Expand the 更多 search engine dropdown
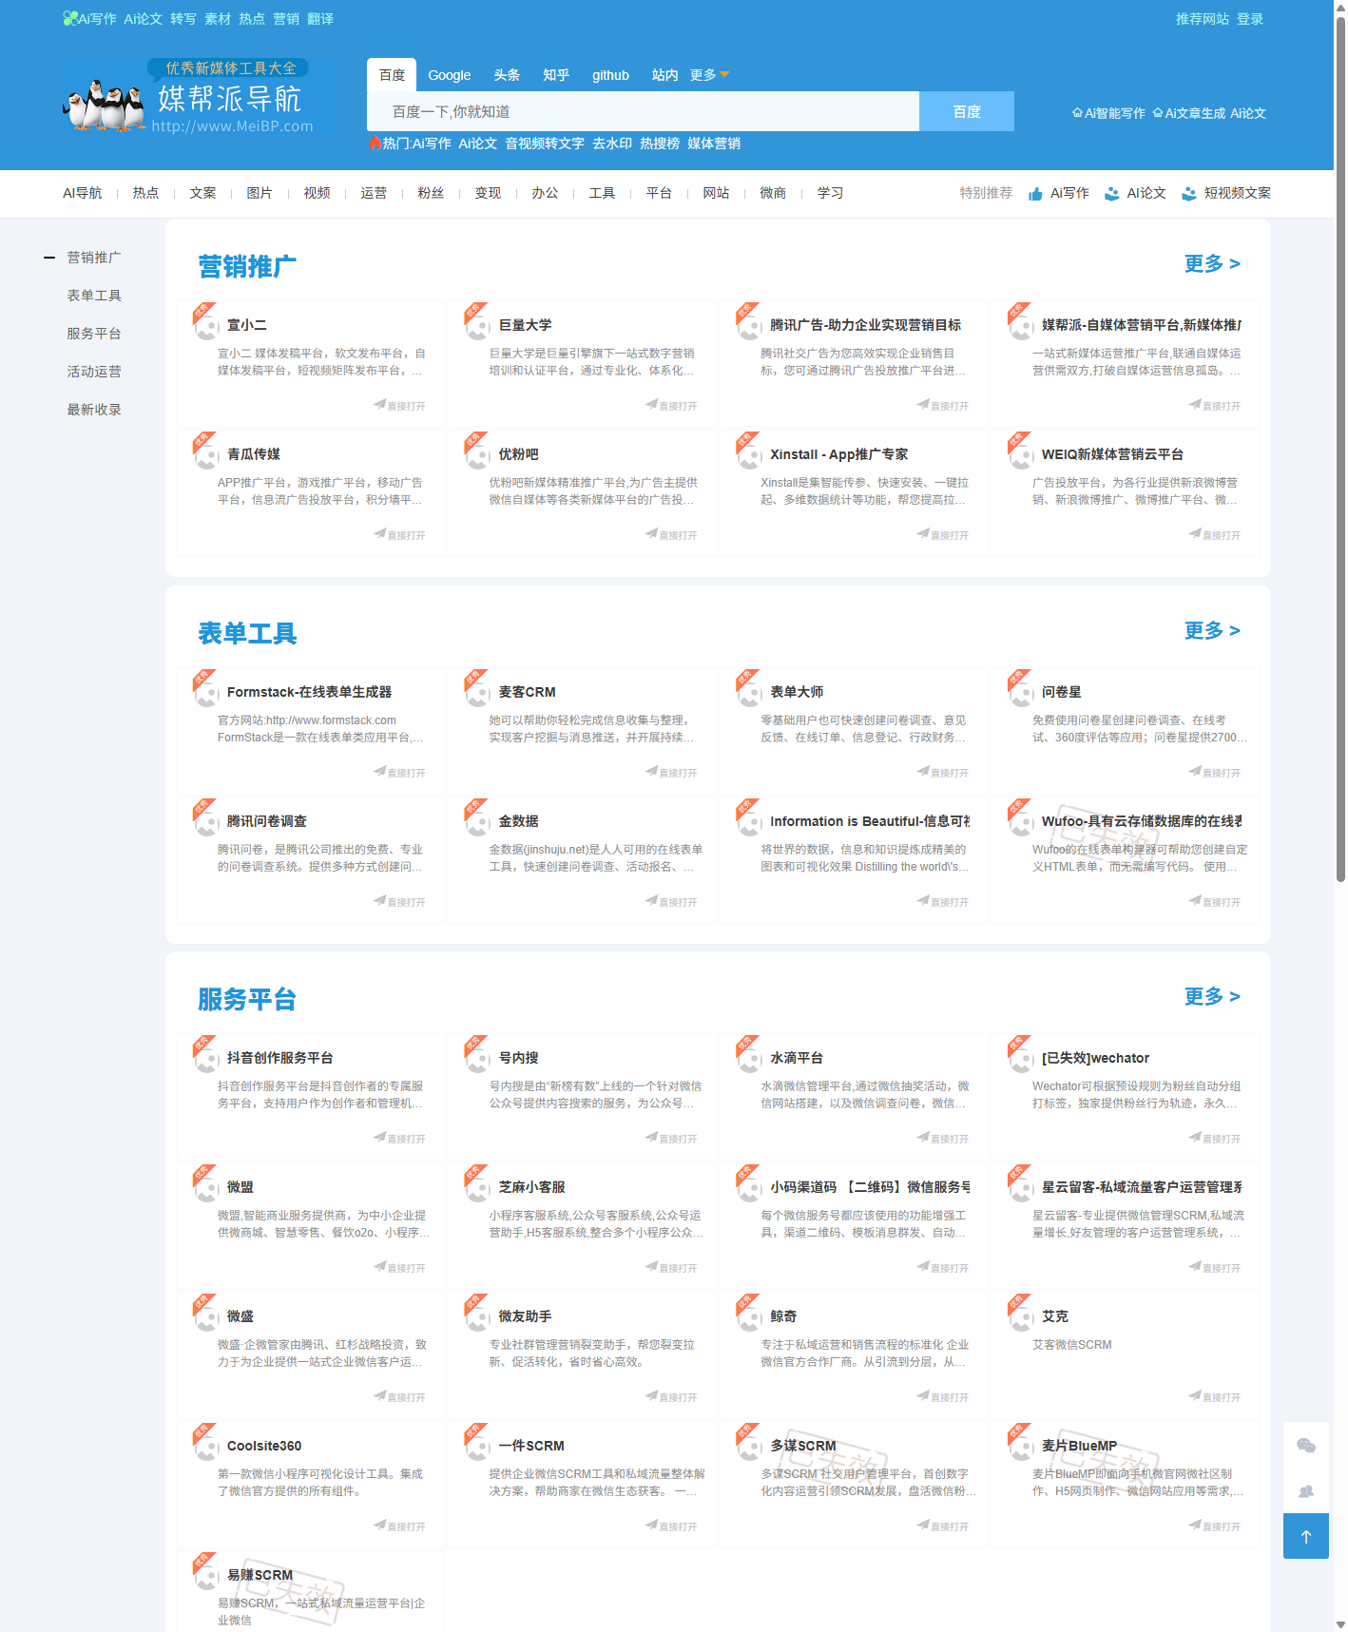Viewport: 1348px width, 1632px height. click(x=709, y=75)
